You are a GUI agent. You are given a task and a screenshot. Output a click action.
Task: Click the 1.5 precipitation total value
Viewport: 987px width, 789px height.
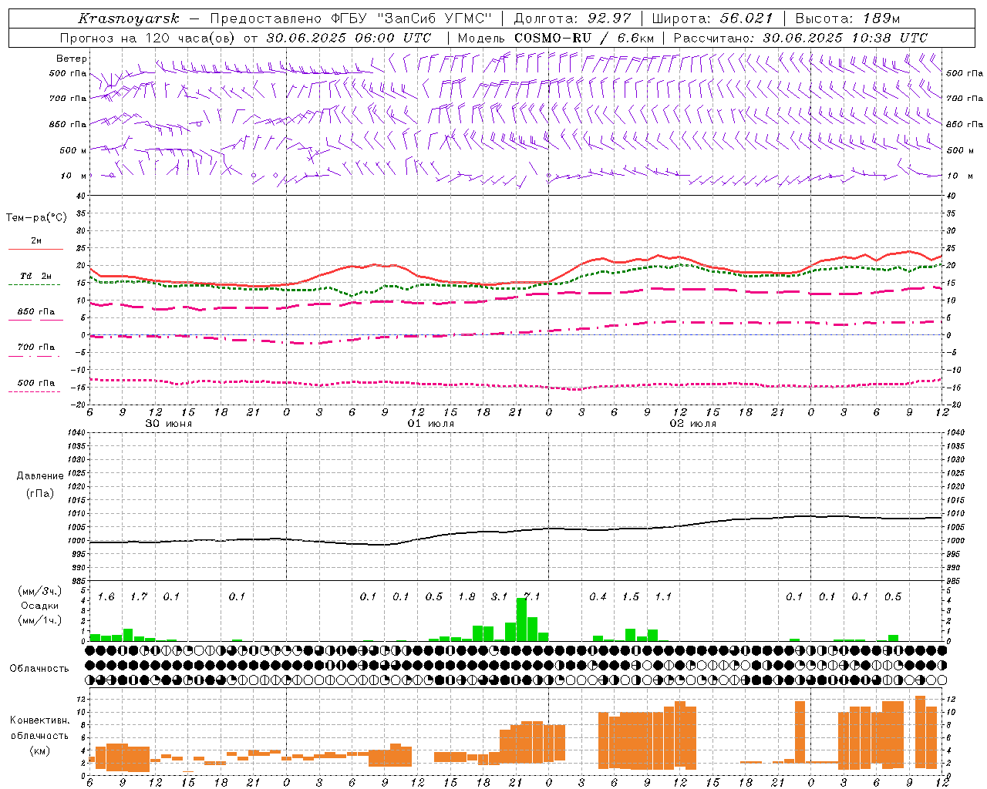(631, 596)
